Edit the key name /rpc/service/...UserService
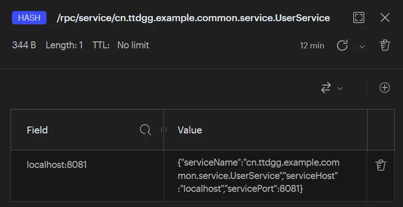 (x=193, y=18)
